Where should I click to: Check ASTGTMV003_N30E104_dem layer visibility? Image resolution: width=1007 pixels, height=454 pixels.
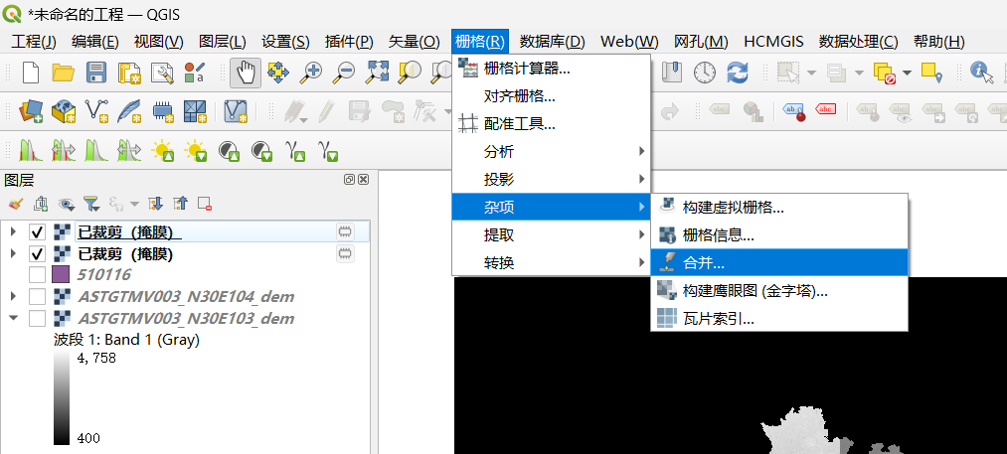(x=37, y=297)
